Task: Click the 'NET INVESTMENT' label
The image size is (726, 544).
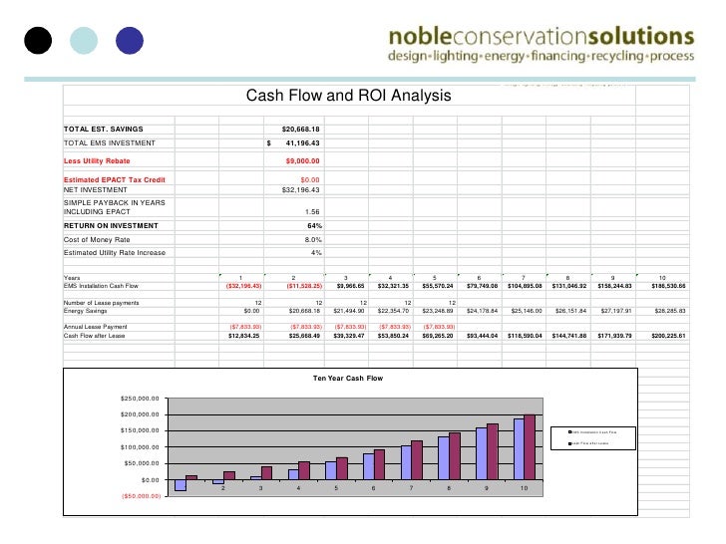Action: pos(96,189)
